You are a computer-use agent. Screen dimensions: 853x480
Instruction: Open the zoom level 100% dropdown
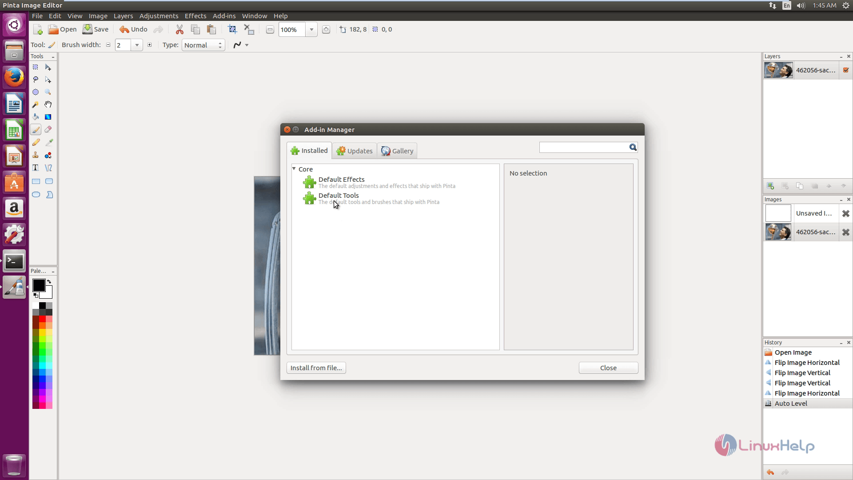click(x=311, y=29)
